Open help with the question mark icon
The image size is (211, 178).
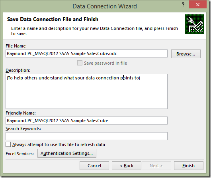[x=183, y=4]
